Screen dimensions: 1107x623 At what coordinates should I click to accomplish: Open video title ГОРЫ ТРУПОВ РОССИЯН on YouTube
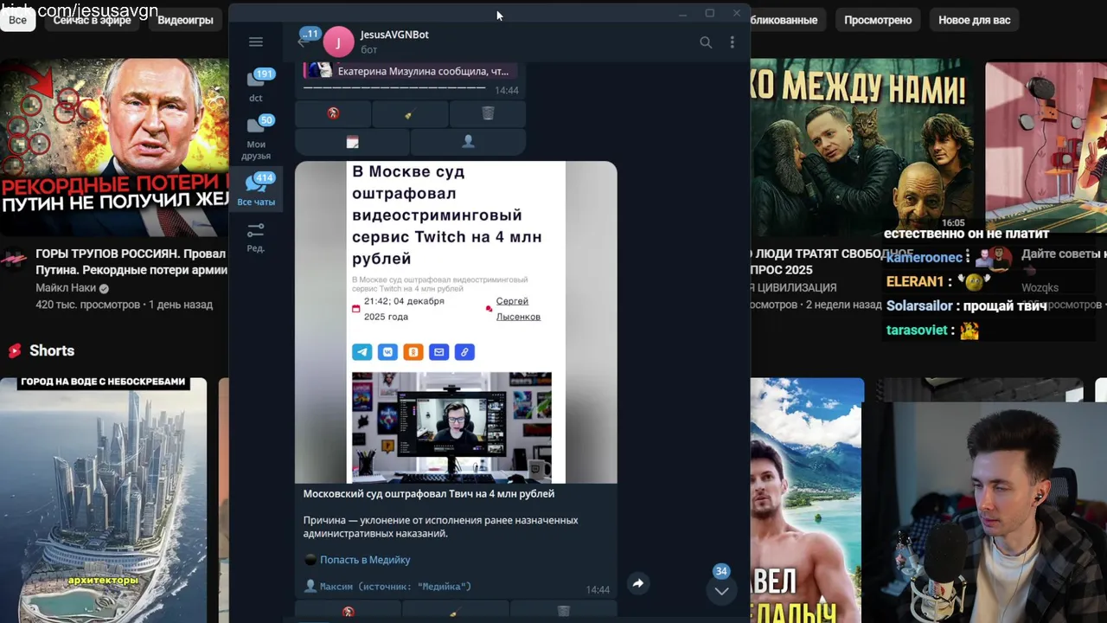pos(131,261)
